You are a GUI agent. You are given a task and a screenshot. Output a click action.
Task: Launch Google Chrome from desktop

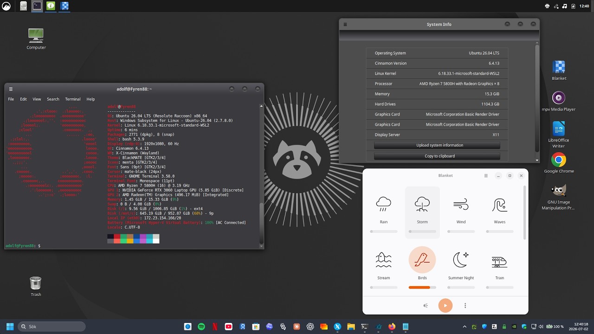[559, 163]
